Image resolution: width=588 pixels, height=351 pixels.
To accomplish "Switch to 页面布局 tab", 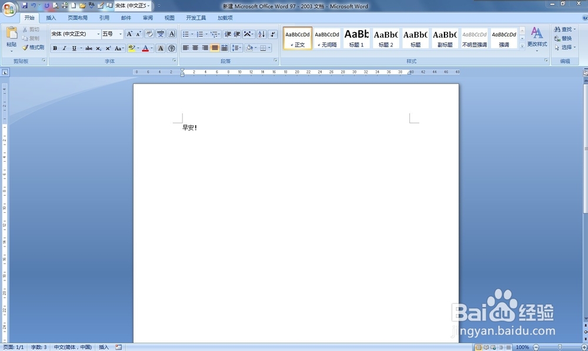I will (x=78, y=18).
